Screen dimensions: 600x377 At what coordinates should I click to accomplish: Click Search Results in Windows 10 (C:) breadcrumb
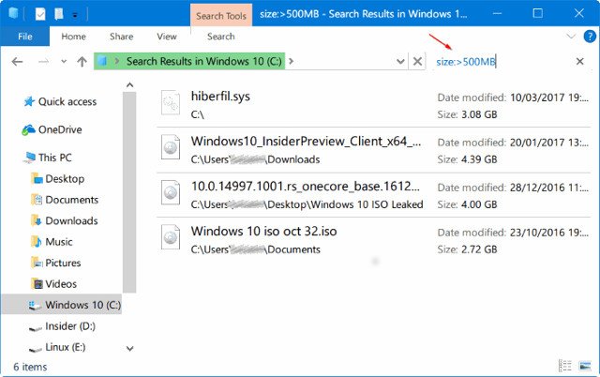tap(204, 61)
